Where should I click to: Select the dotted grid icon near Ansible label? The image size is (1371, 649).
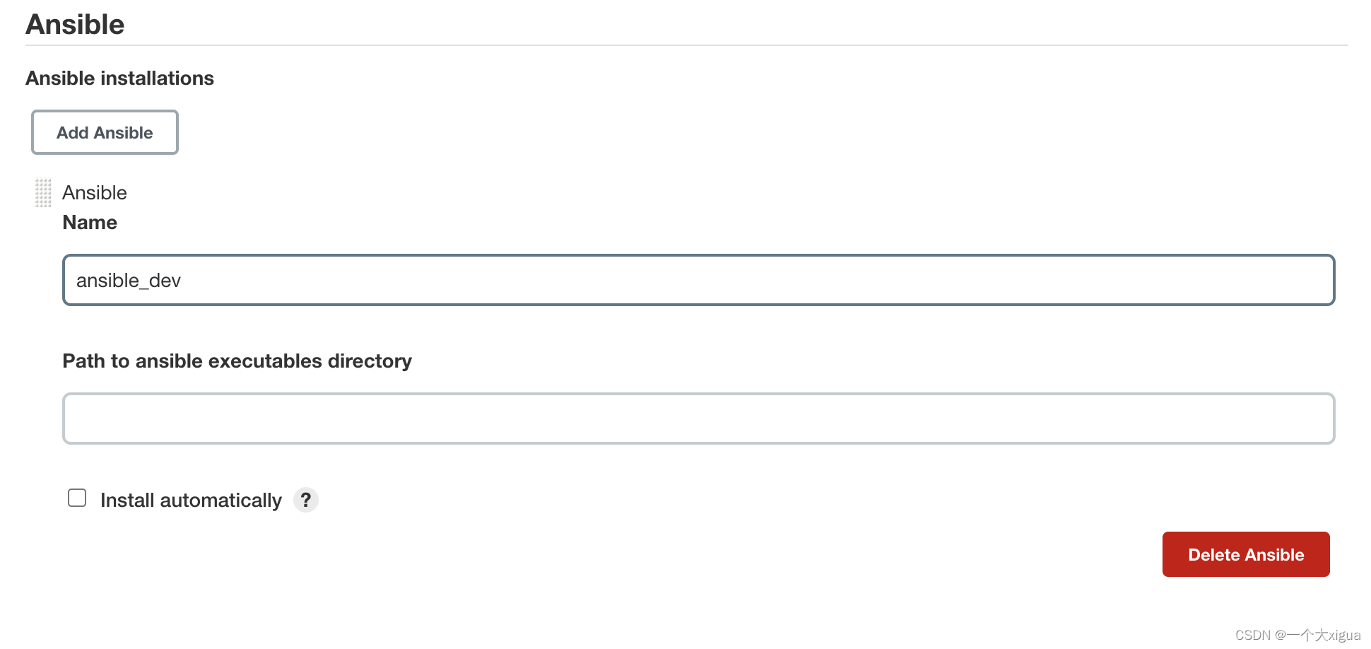[42, 192]
